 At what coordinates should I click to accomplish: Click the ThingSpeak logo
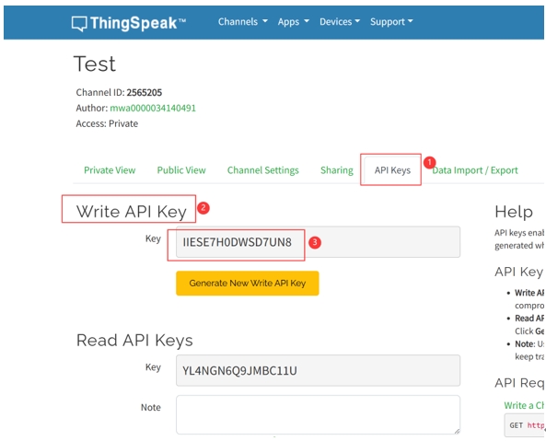[x=129, y=23]
